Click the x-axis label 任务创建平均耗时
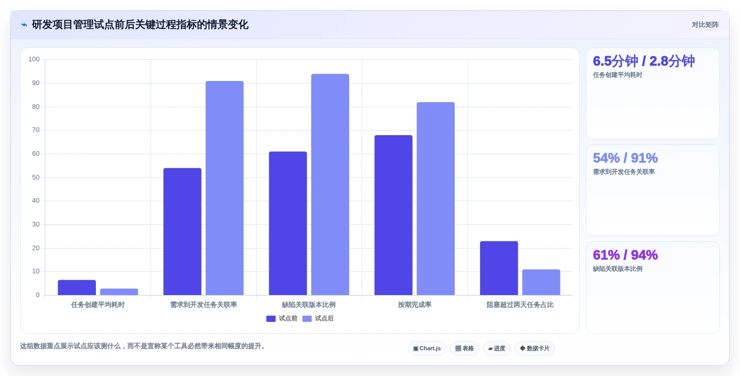740x376 pixels. click(98, 305)
